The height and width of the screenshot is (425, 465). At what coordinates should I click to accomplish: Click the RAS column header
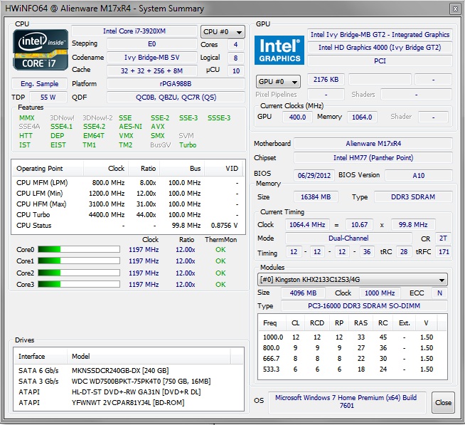tap(361, 322)
